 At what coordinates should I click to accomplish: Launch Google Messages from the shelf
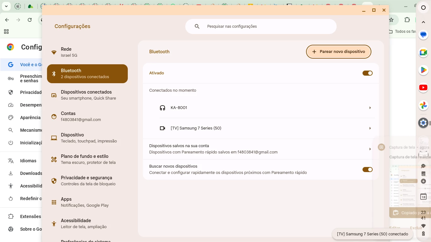(423, 35)
